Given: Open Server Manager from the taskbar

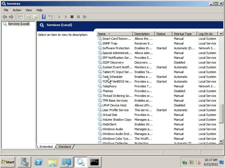Looking at the screenshot, I should tap(24, 162).
